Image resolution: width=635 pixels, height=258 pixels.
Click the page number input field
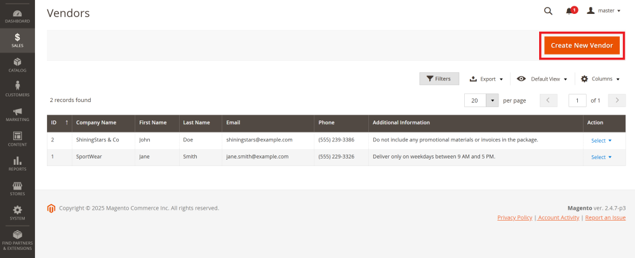tap(577, 101)
